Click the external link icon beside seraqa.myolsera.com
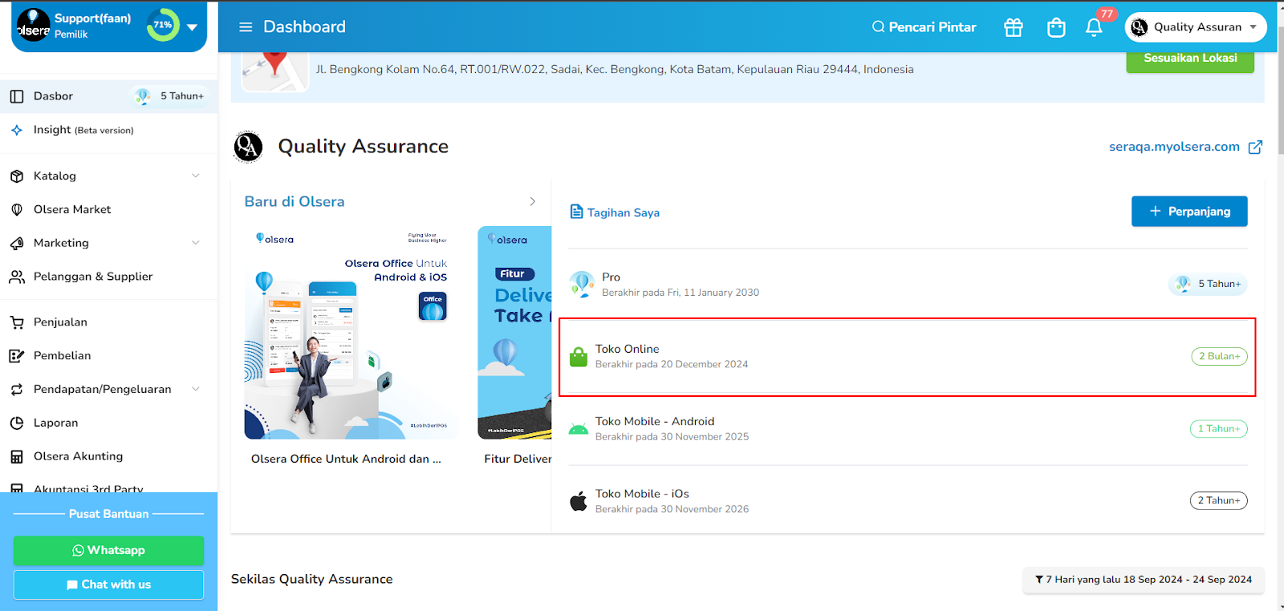Image resolution: width=1284 pixels, height=611 pixels. click(x=1255, y=147)
